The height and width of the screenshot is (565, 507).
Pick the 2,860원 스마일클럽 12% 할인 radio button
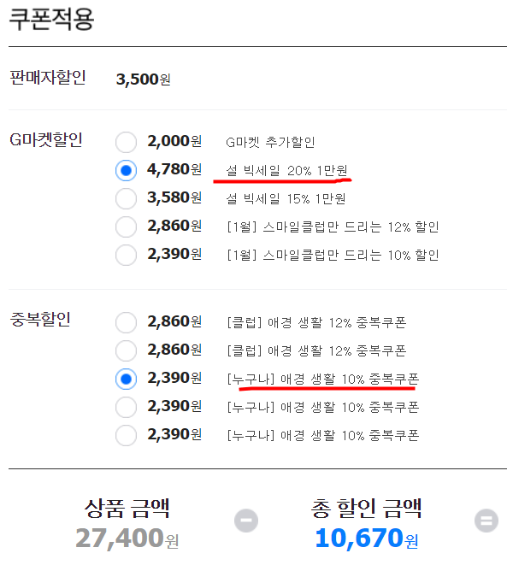point(126,227)
